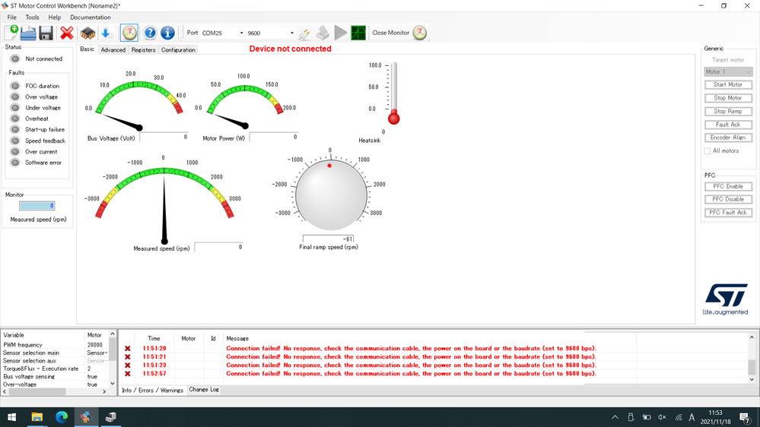Viewport: 760px width, 427px height.
Task: Click the red X delete icon in the toolbar
Action: click(67, 33)
